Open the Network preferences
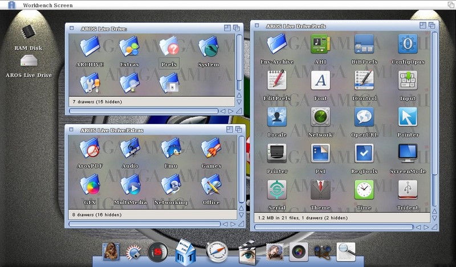This screenshot has height=267, width=456. pos(320,117)
